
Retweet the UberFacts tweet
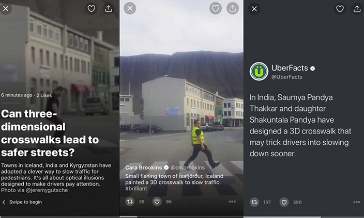pyautogui.click(x=254, y=202)
